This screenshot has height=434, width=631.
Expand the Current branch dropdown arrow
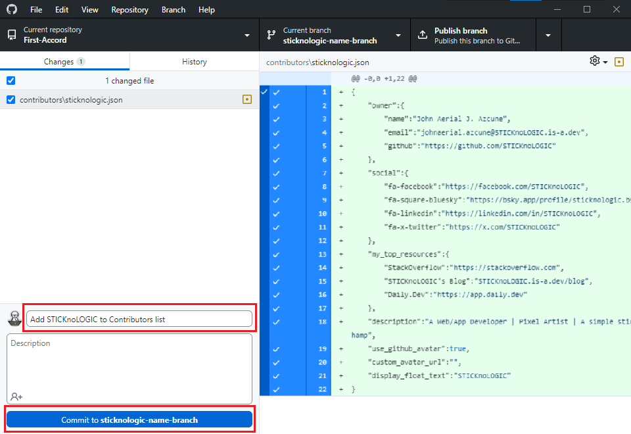(398, 36)
